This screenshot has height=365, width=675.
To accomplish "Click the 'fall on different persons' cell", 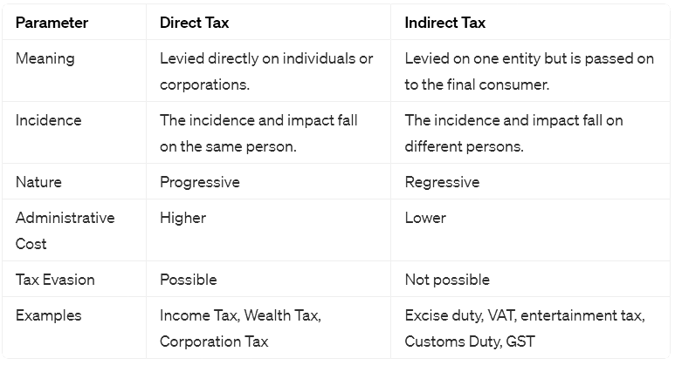I will pos(513,132).
